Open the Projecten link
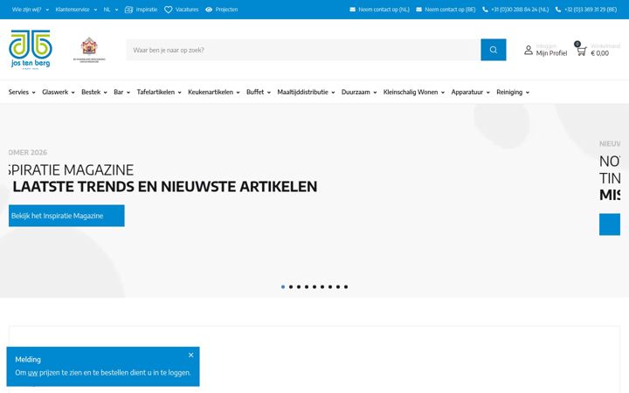The image size is (629, 393). (226, 10)
